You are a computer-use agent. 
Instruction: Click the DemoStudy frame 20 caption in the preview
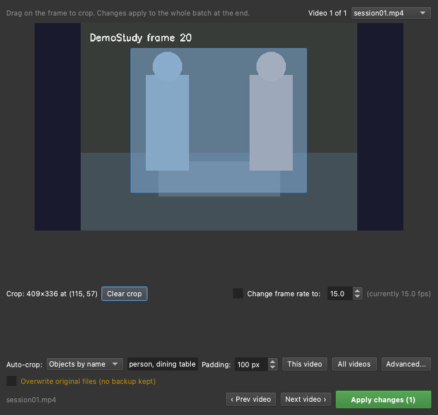click(141, 37)
